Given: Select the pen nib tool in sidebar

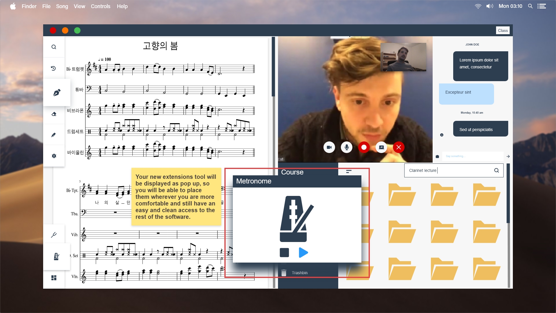Looking at the screenshot, I should tap(57, 92).
